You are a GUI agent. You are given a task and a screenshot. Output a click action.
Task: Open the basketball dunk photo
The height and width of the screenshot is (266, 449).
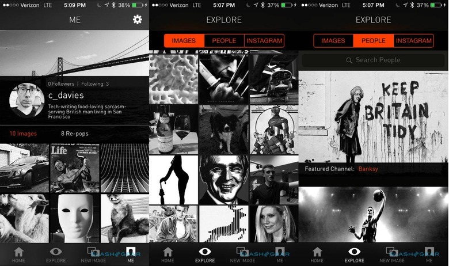374,215
